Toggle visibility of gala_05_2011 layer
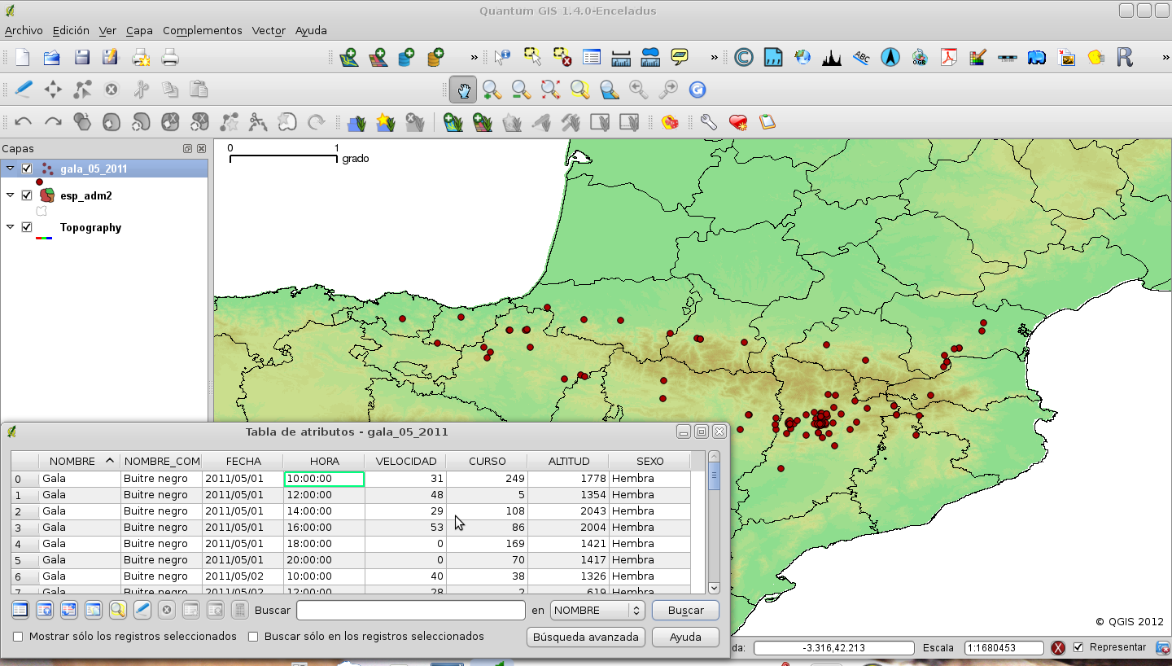The image size is (1172, 666). click(27, 169)
